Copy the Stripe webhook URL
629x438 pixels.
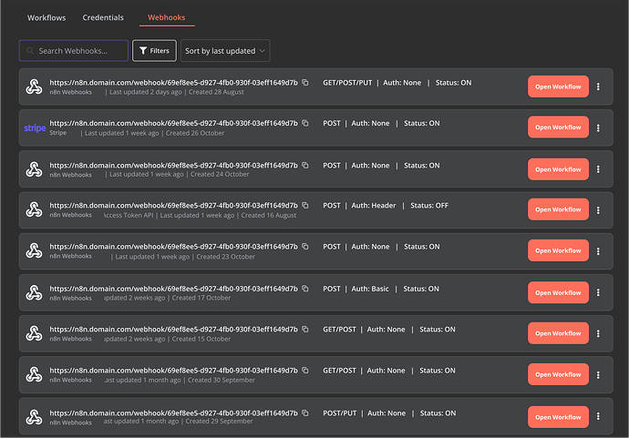click(x=305, y=123)
